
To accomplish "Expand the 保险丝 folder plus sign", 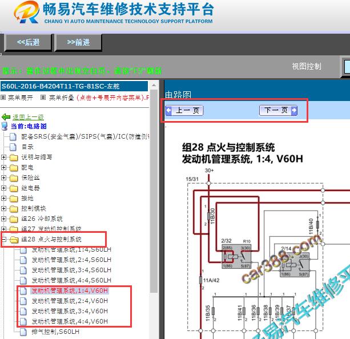I will [3, 177].
